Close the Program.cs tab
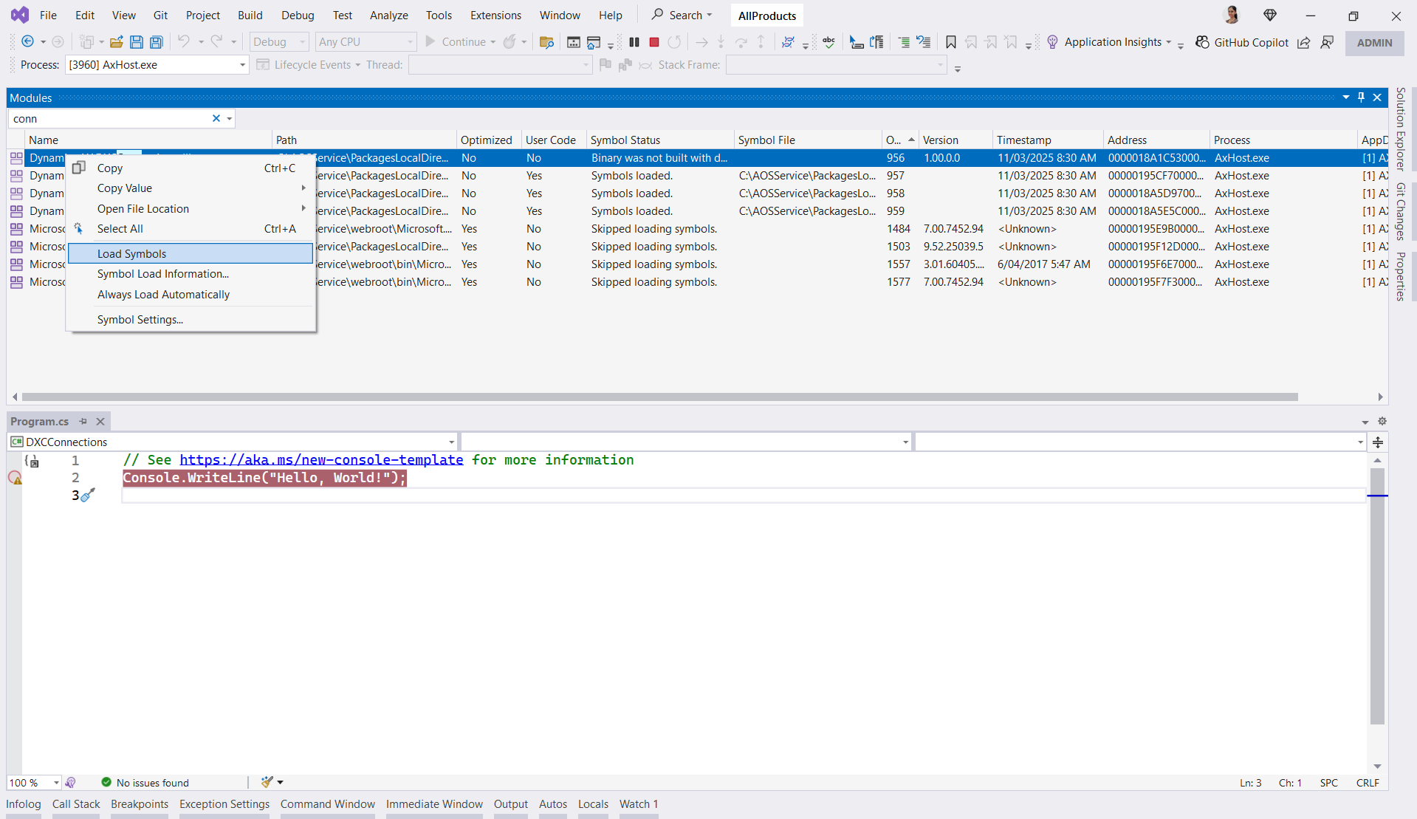 coord(100,422)
